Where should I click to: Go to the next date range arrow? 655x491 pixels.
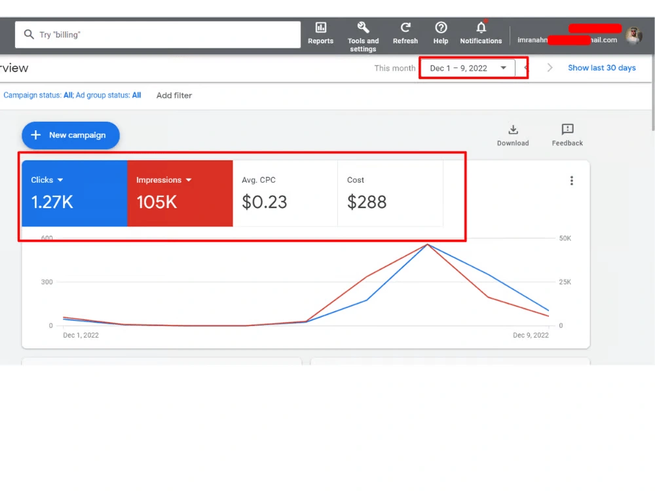[x=550, y=67]
